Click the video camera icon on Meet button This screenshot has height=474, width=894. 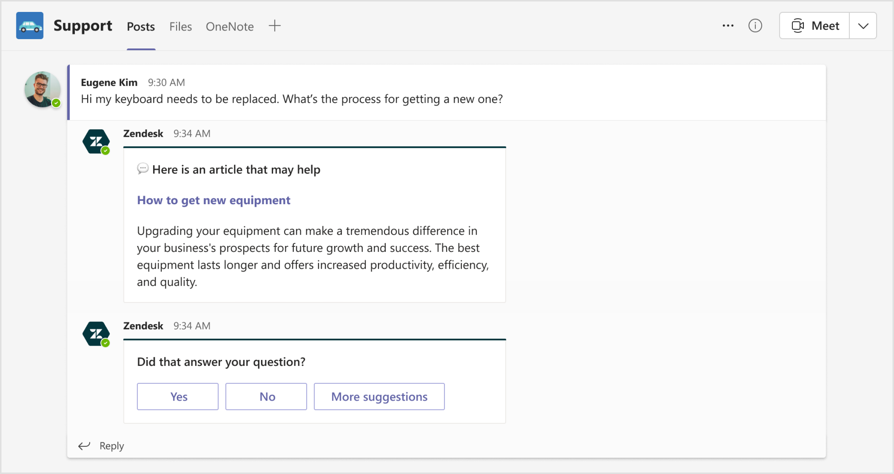coord(798,25)
